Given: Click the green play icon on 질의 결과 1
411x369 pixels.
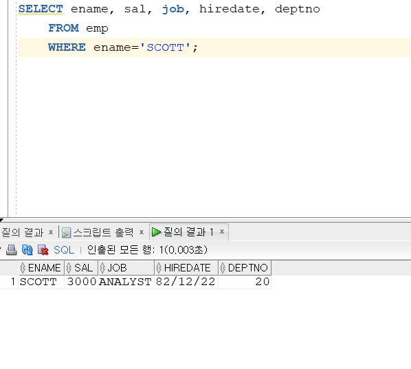Looking at the screenshot, I should coord(157,232).
